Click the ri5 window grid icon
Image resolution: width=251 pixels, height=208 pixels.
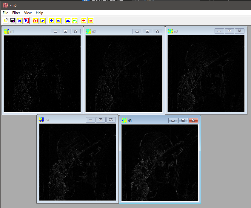124,120
